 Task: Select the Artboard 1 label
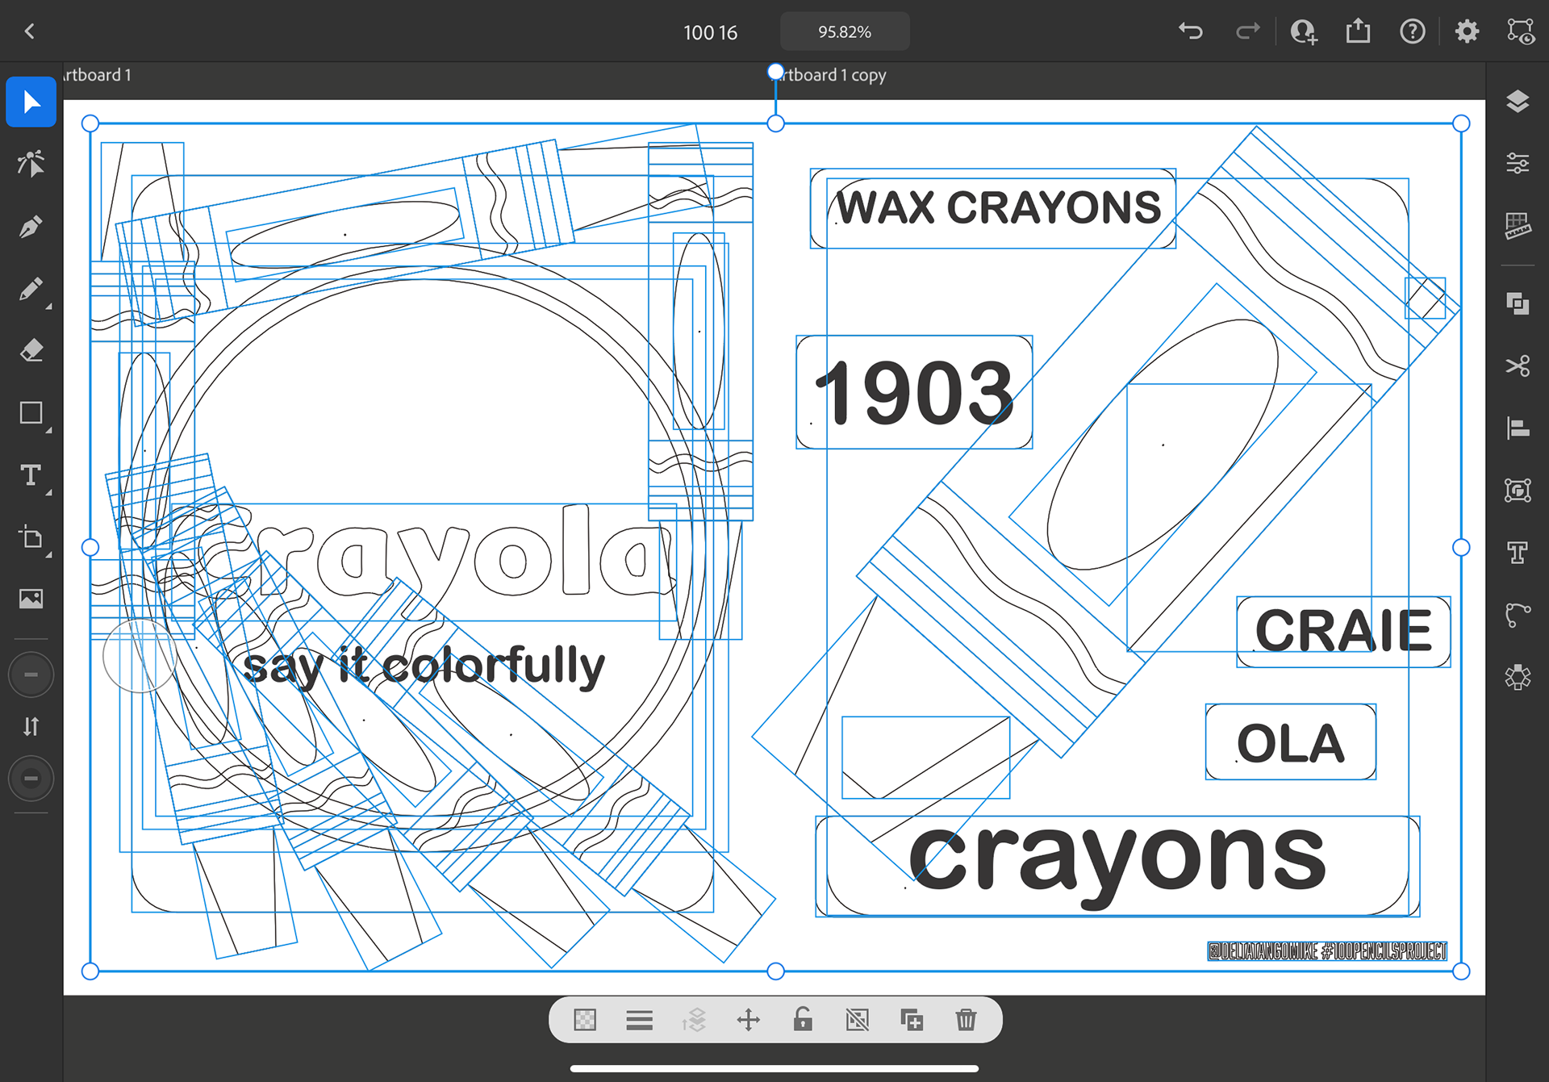pyautogui.click(x=97, y=75)
